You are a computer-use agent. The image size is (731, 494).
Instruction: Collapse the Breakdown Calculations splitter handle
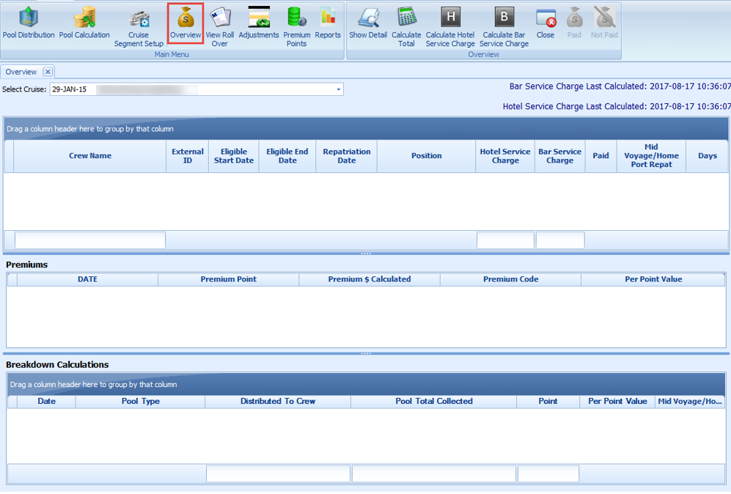coord(365,353)
